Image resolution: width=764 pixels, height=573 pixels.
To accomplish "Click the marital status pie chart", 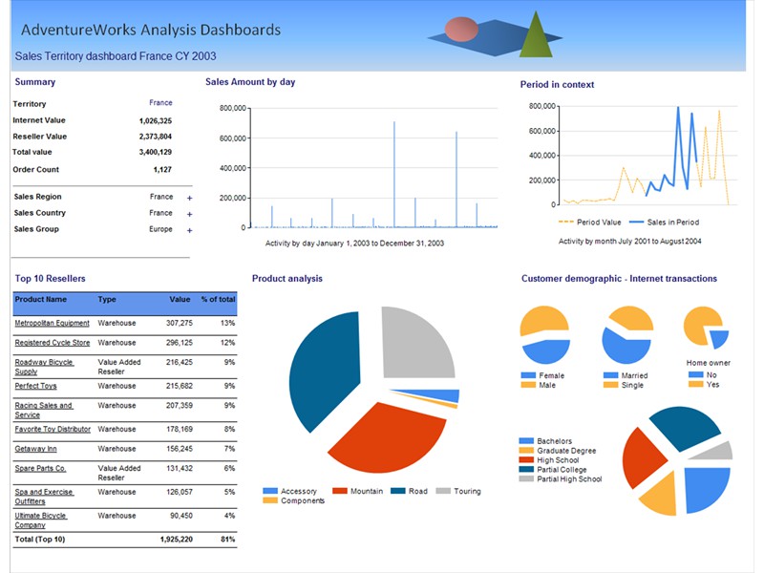I will [627, 335].
